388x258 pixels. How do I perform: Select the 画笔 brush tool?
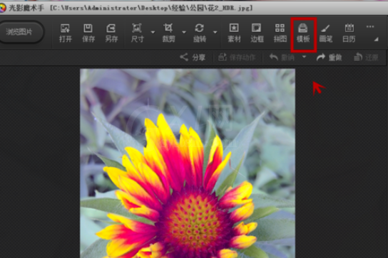click(326, 33)
